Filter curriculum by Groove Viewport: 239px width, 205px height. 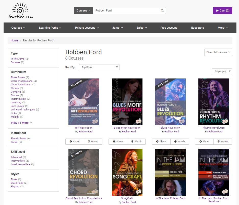(x=15, y=95)
